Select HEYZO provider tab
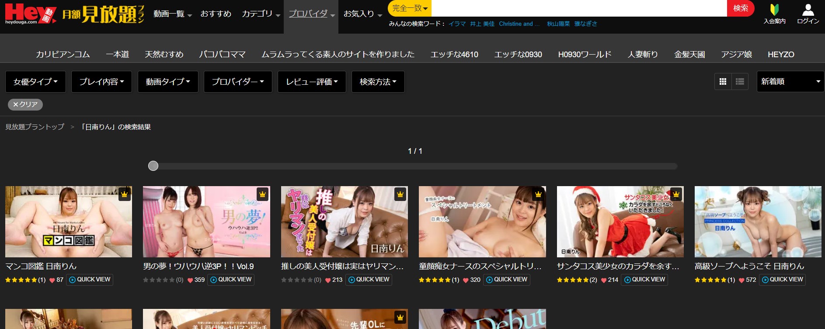Image resolution: width=825 pixels, height=329 pixels. tap(781, 55)
